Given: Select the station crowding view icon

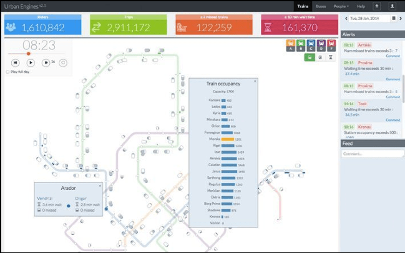Looking at the screenshot, I should point(320,57).
